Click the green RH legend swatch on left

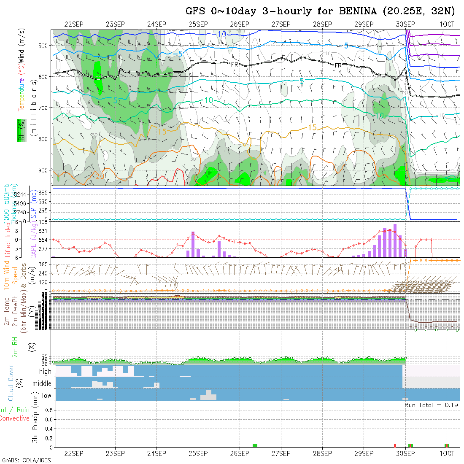click(x=20, y=130)
